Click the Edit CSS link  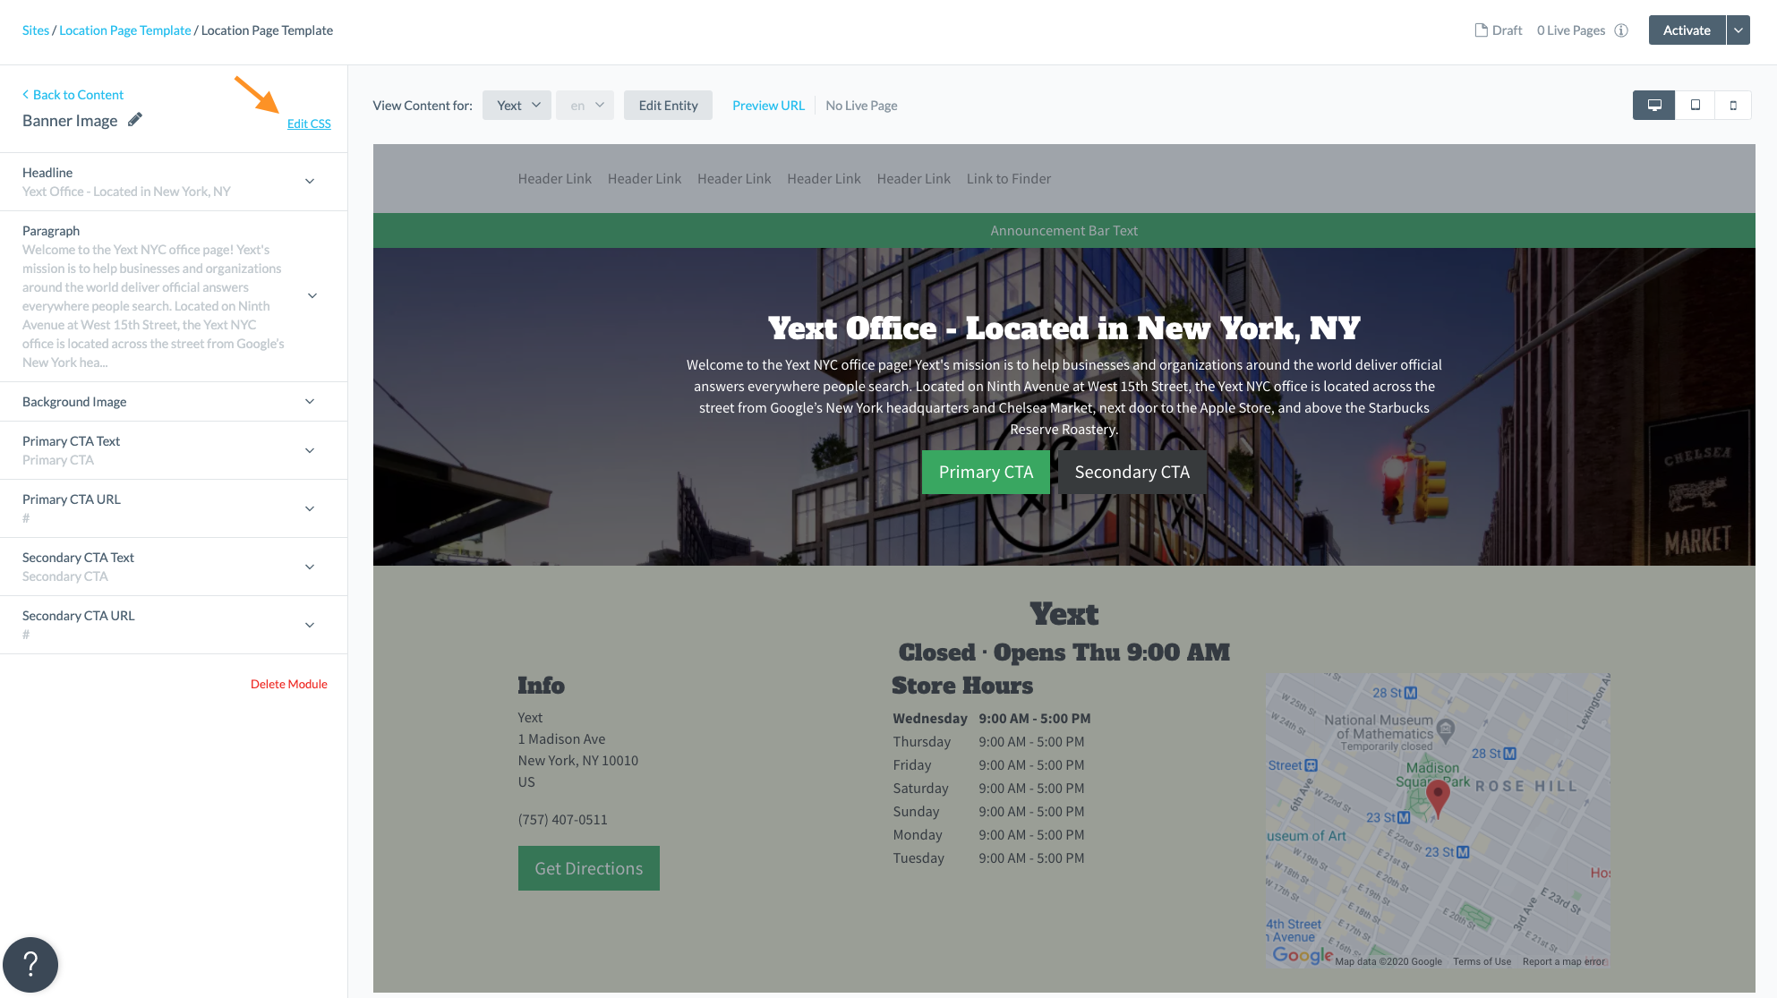[x=309, y=124]
